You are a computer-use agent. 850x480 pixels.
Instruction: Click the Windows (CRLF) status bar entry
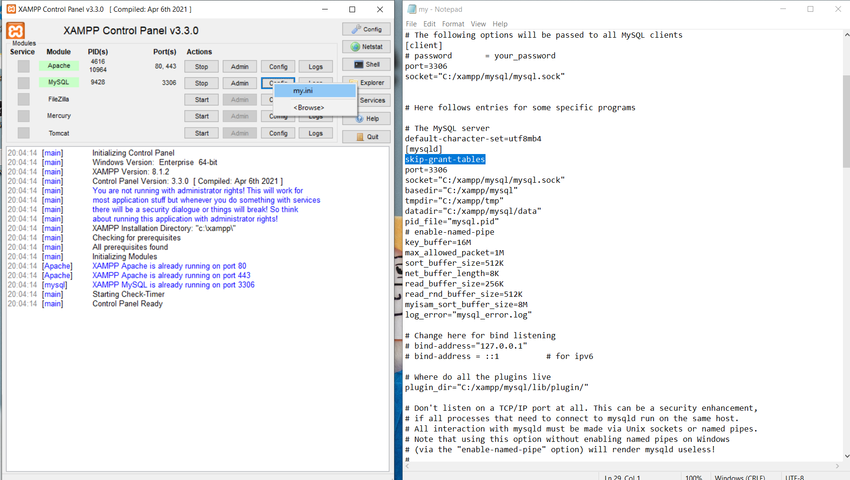(x=740, y=477)
